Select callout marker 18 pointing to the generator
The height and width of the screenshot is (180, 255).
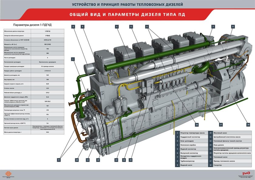point(248,124)
